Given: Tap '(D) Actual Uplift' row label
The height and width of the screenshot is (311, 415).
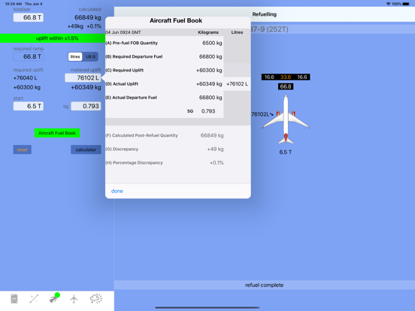Looking at the screenshot, I should [x=122, y=84].
